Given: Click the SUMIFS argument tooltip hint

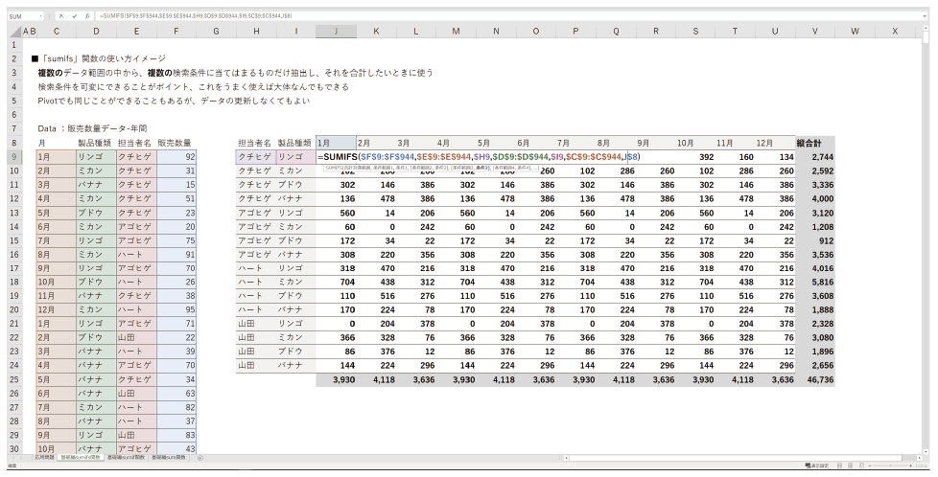Looking at the screenshot, I should point(432,169).
